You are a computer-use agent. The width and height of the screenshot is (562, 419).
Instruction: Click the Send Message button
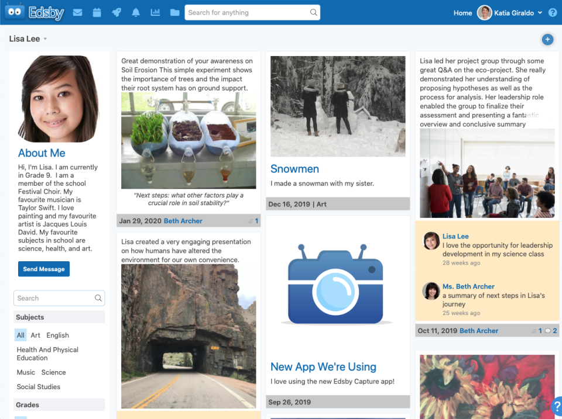(x=43, y=269)
